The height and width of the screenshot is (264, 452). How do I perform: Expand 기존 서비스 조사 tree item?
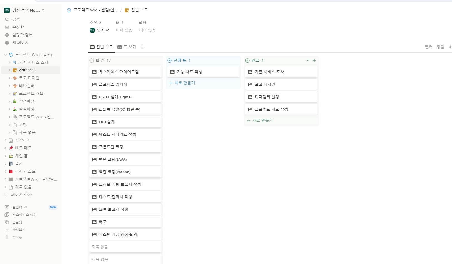click(9, 63)
